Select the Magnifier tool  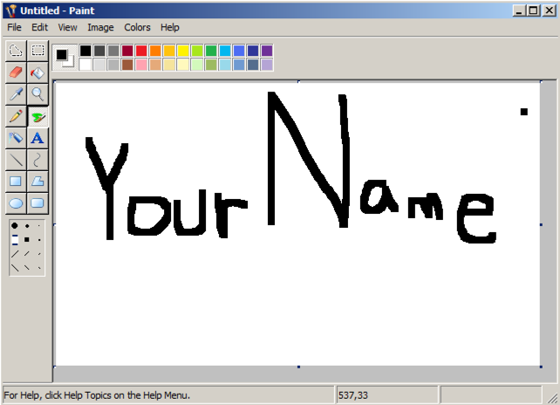[38, 94]
